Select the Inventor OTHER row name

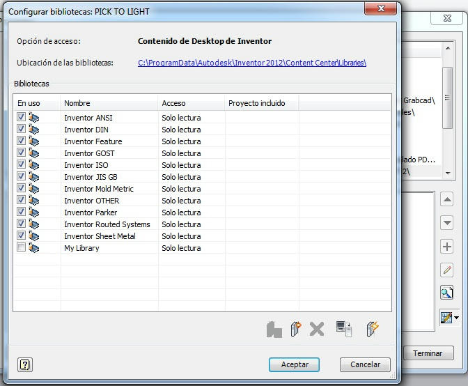(x=92, y=201)
